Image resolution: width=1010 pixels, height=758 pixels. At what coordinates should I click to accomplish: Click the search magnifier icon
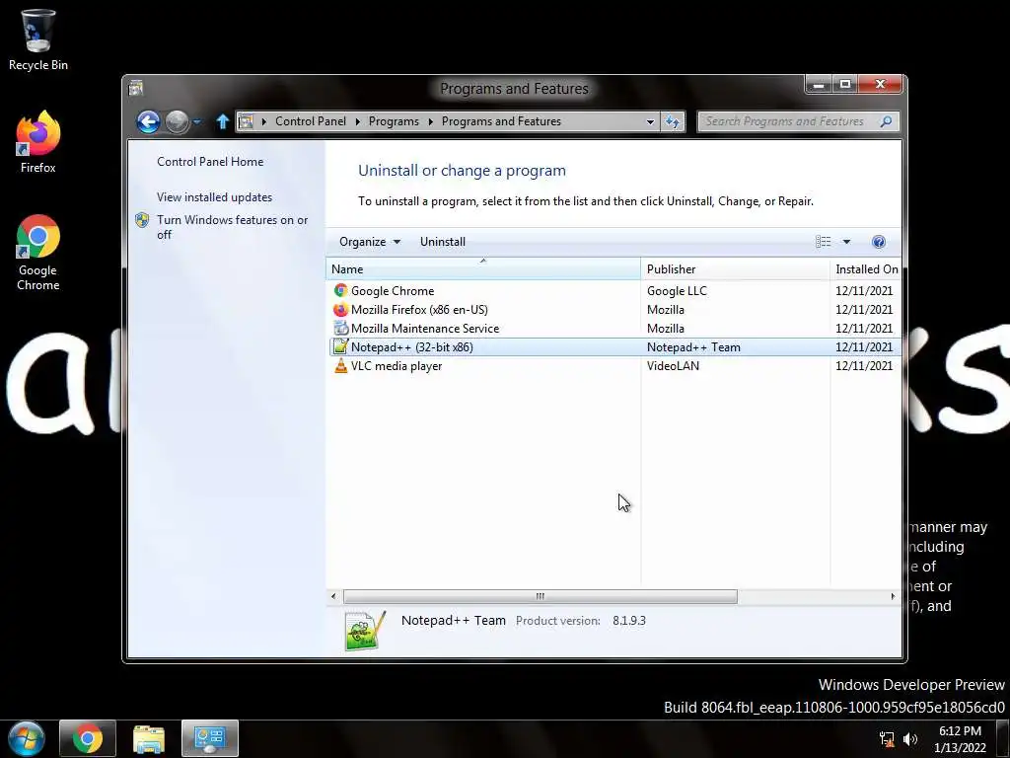[887, 121]
